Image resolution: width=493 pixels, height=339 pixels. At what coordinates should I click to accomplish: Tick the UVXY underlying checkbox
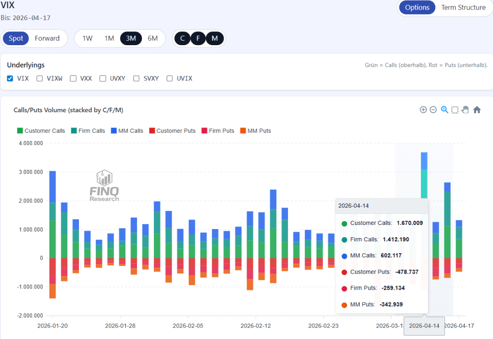(x=103, y=78)
